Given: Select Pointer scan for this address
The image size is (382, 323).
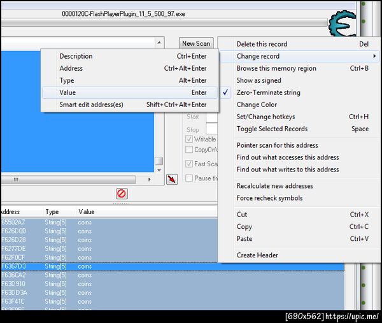Looking at the screenshot, I should pos(299,145).
